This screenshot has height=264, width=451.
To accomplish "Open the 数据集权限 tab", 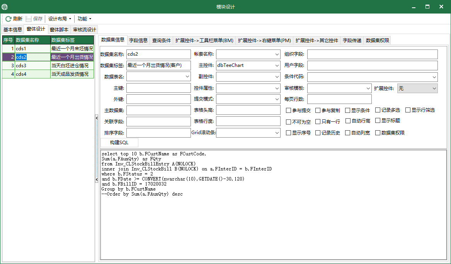I will [377, 41].
